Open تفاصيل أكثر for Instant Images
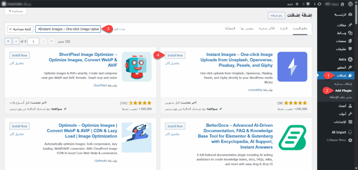 tap(172, 63)
